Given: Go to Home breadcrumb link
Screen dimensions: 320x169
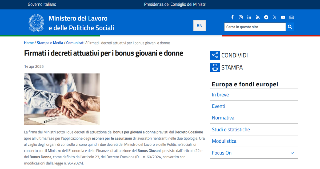Looking at the screenshot, I should 29,43.
